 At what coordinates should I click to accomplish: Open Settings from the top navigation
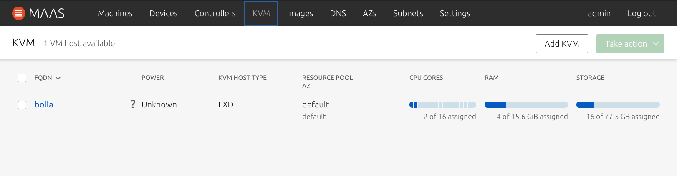click(455, 13)
